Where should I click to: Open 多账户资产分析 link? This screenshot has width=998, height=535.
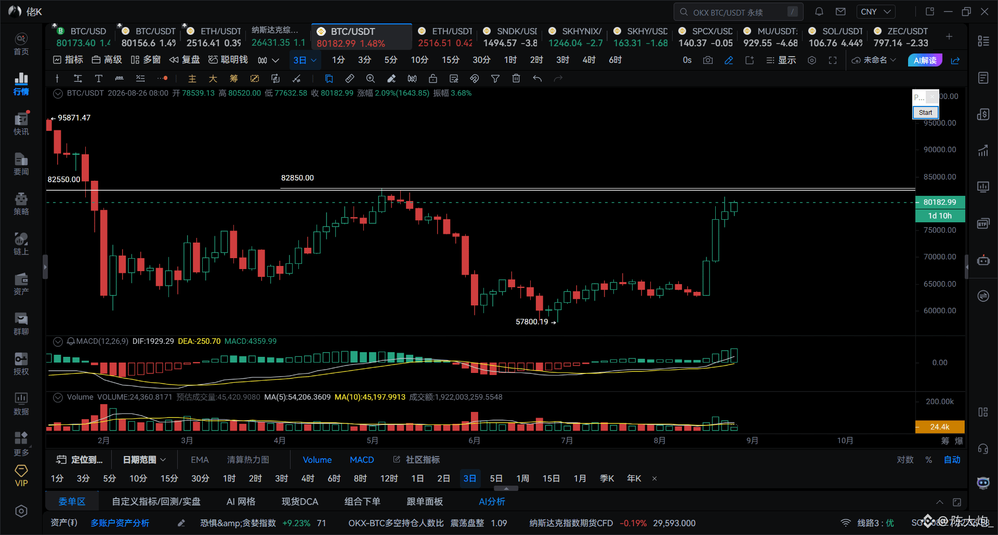(x=120, y=523)
